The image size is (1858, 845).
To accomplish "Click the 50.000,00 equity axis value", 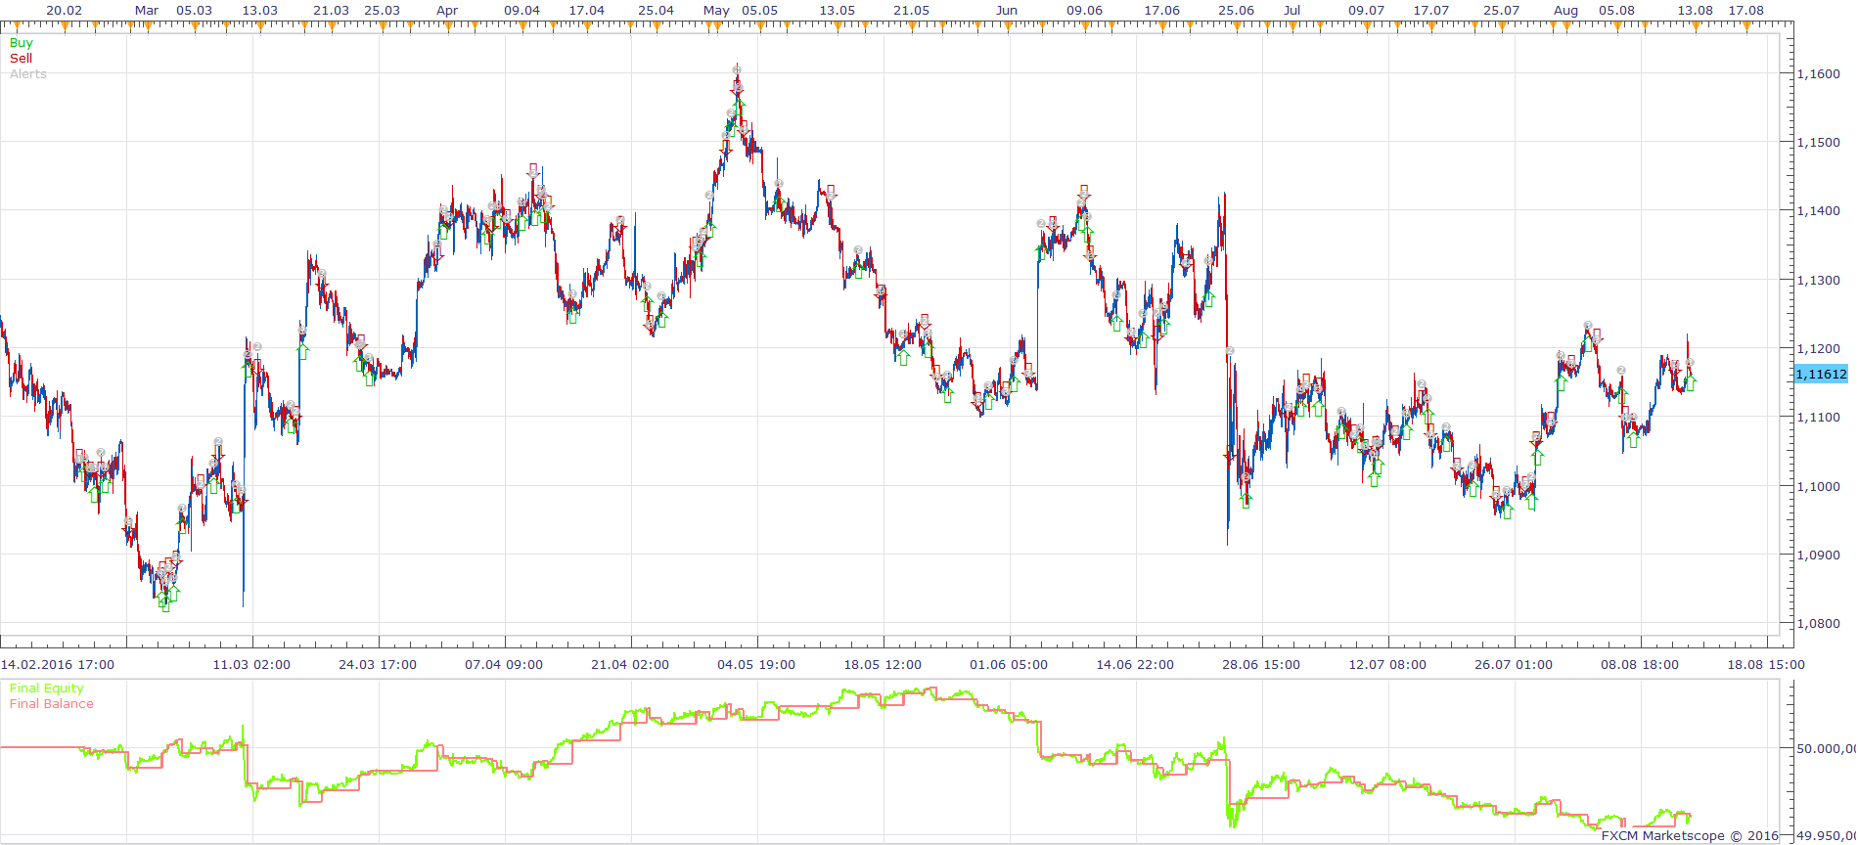I will [1827, 749].
